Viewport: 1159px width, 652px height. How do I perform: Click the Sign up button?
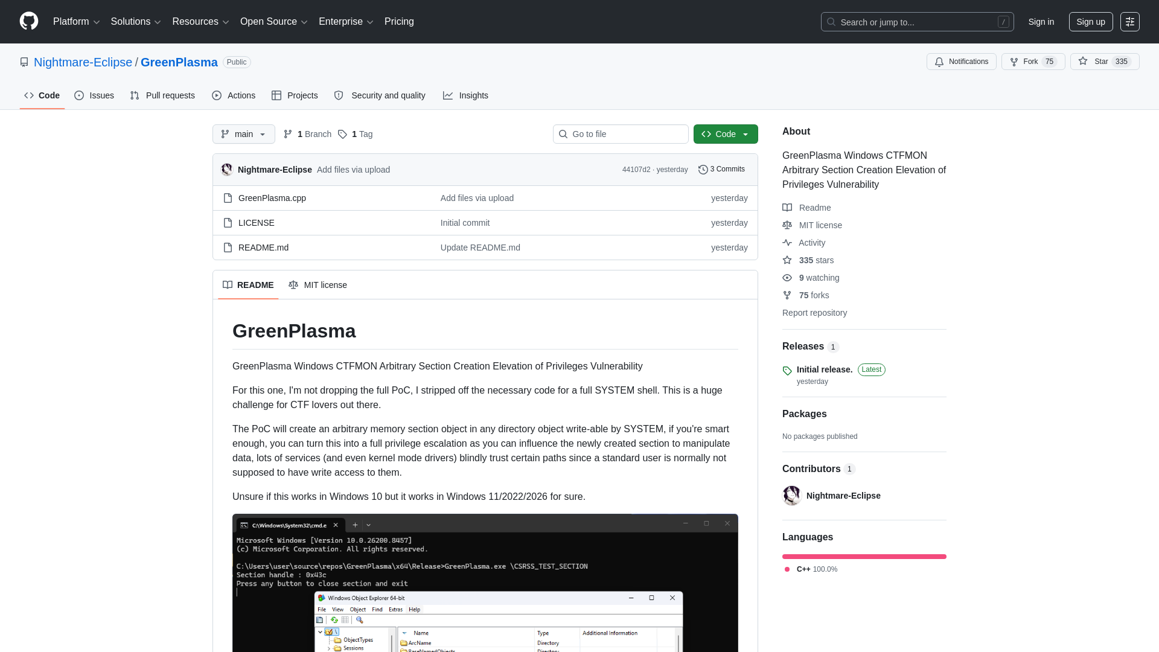tap(1091, 22)
